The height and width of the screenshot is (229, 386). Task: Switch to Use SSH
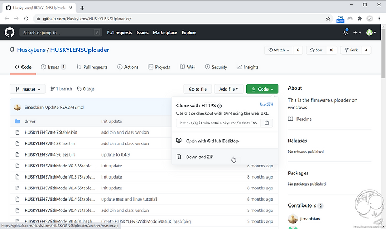click(266, 104)
